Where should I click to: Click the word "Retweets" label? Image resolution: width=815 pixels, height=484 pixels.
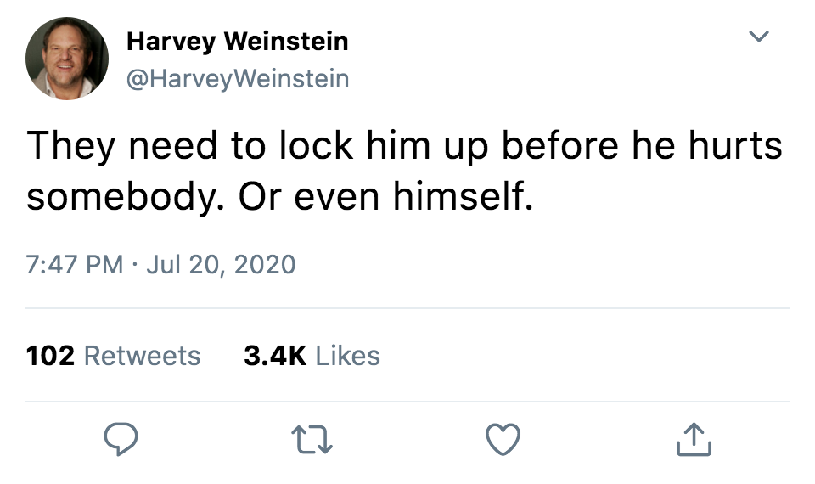[x=143, y=355]
